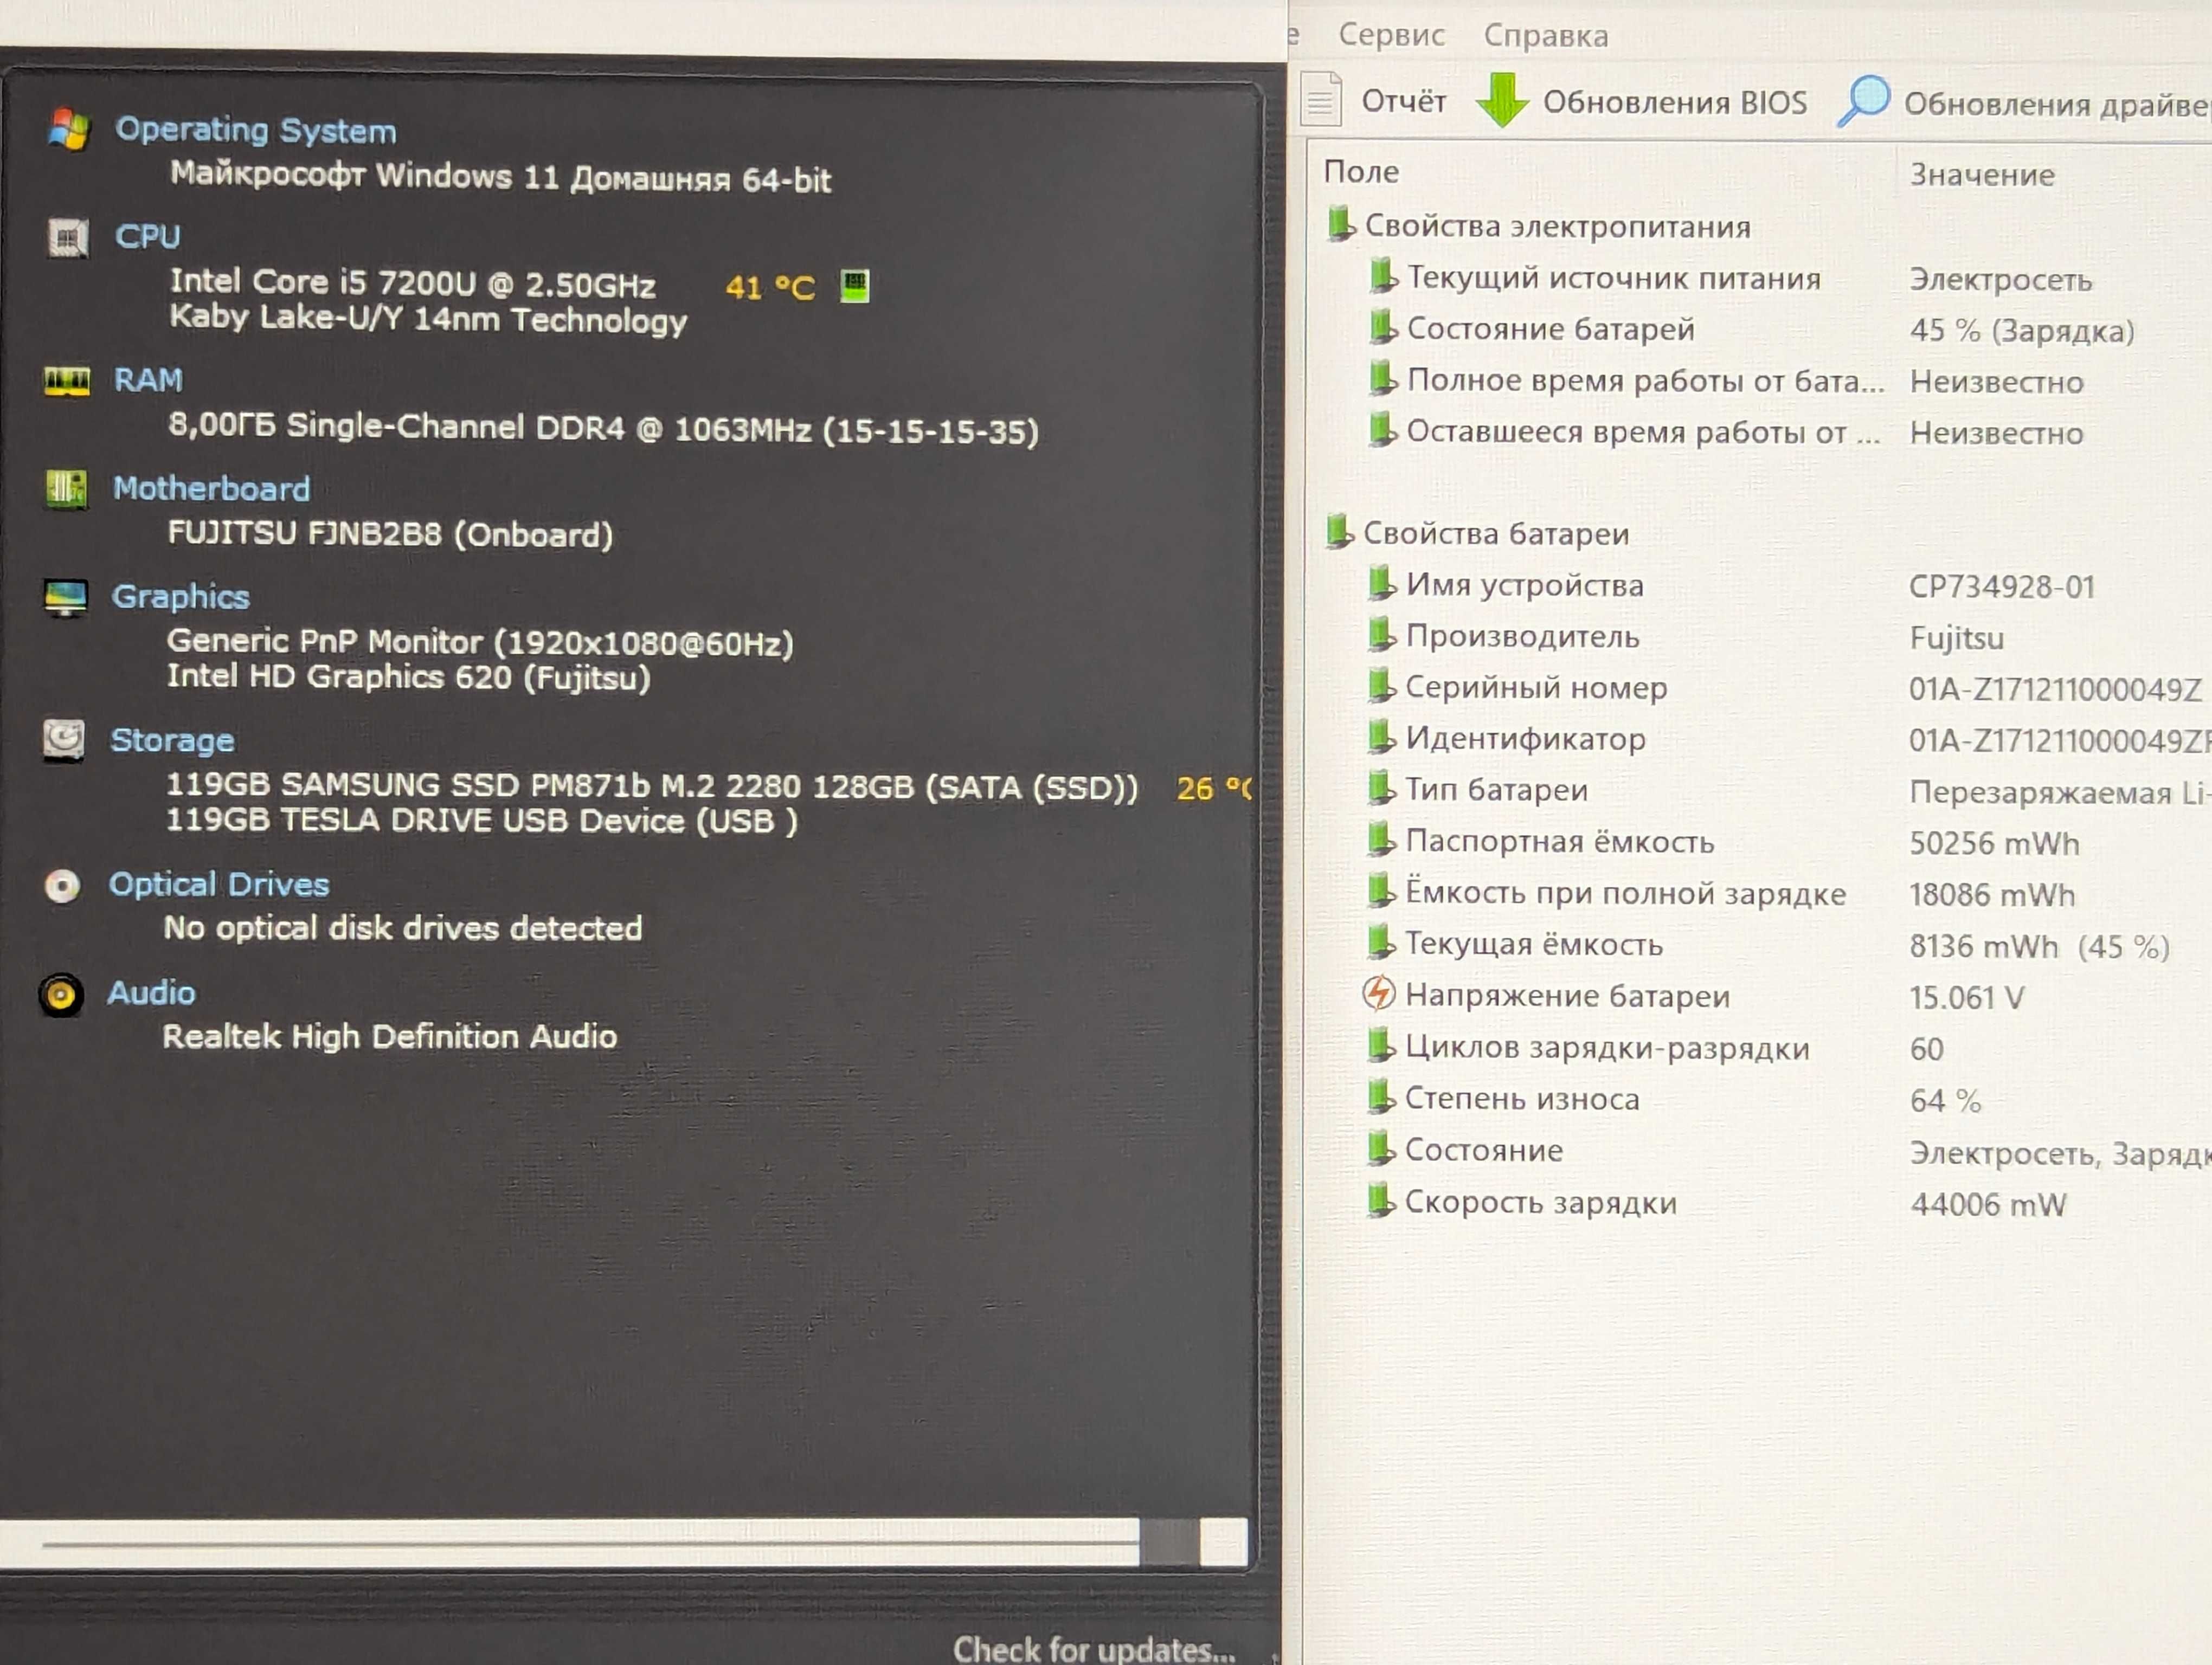Screen dimensions: 2212x1665
Task: Open the Optical Drives section link
Action: tap(219, 885)
